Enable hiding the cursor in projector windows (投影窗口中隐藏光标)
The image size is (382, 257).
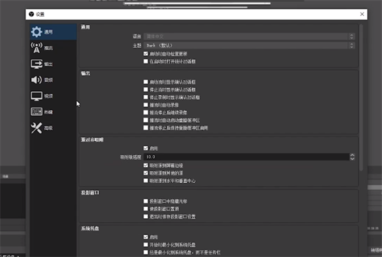pos(146,201)
